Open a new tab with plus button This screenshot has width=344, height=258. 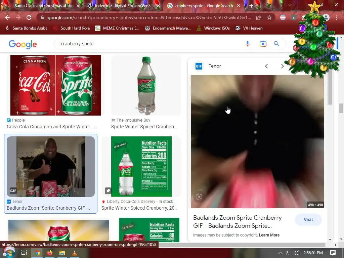point(251,6)
